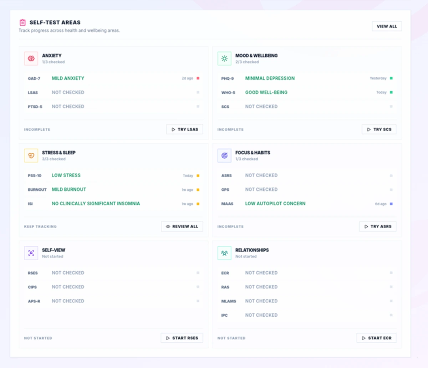This screenshot has width=428, height=368.
Task: Select the LSAS test label
Action: (33, 93)
